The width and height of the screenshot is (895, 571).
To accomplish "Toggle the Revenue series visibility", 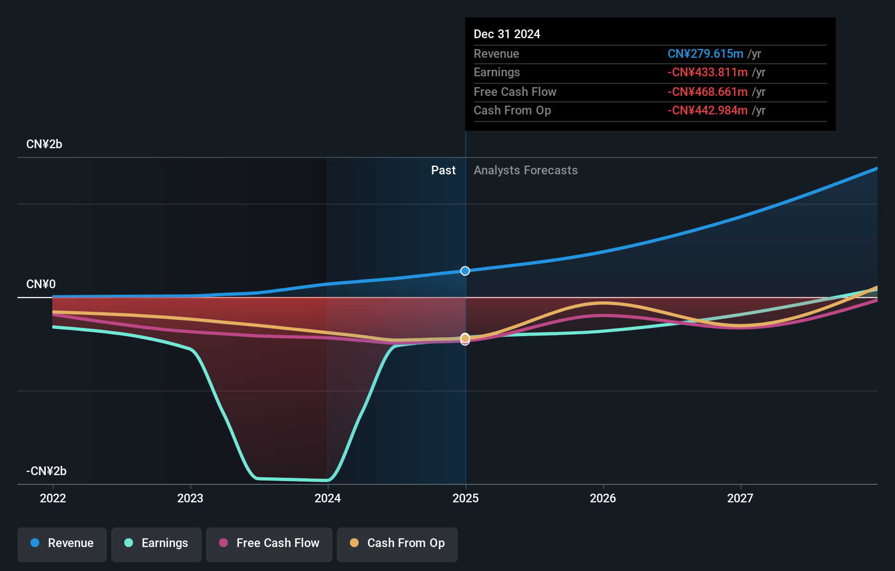I will point(62,543).
